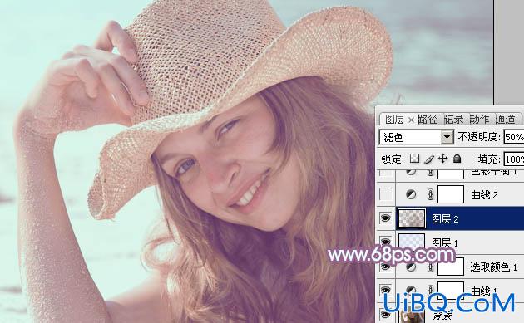Select the 曲线 2 layer mask thumbnail

pyautogui.click(x=451, y=194)
